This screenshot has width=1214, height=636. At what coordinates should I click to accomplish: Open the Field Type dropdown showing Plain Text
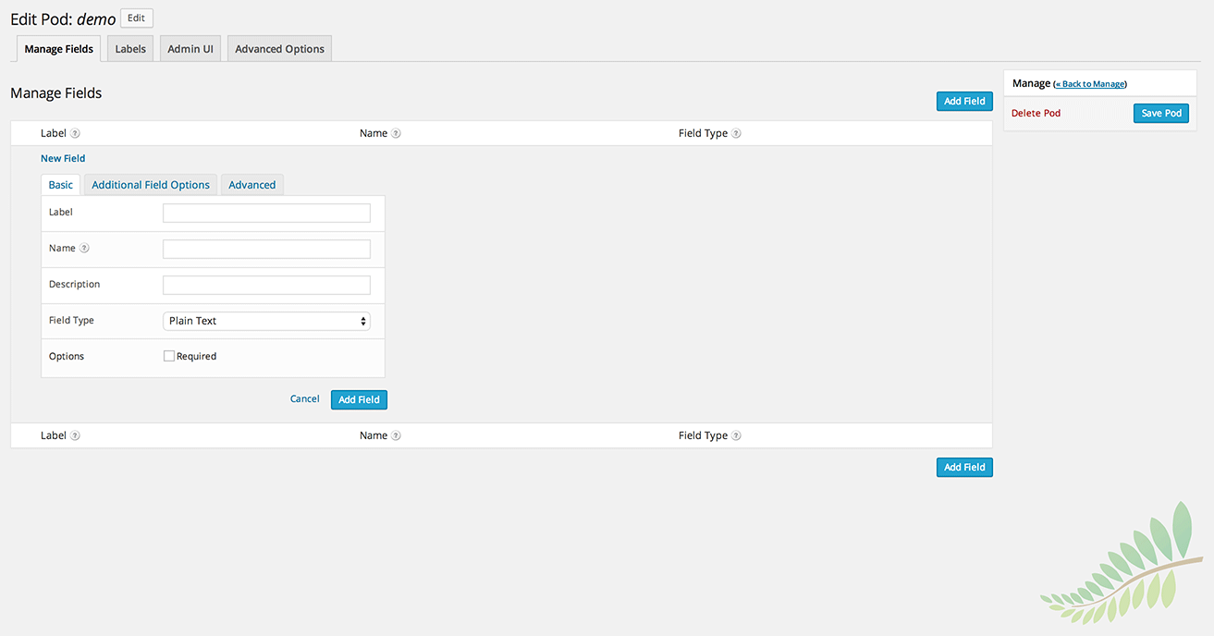click(x=266, y=321)
